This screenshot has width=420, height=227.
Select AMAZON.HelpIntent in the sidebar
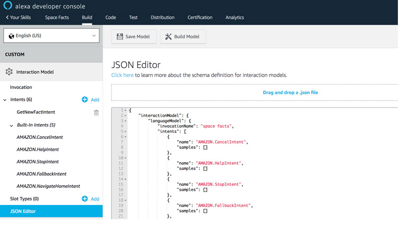coord(38,149)
